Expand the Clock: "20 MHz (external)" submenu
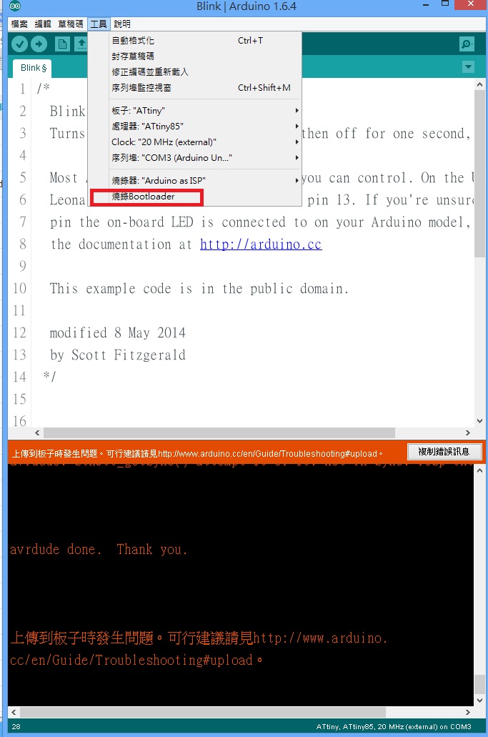This screenshot has height=737, width=488. 194,142
